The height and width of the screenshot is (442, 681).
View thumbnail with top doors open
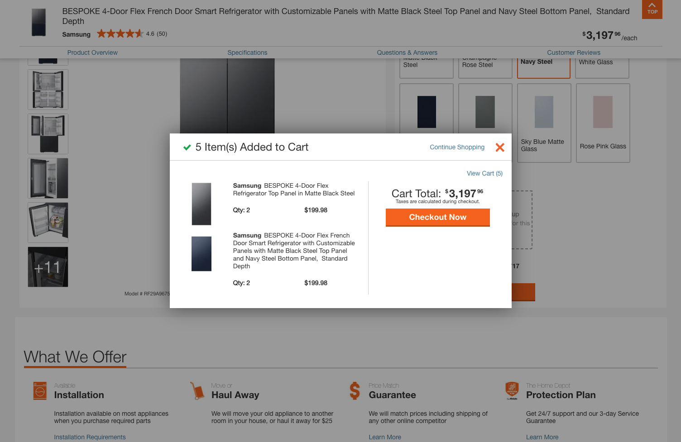point(48,134)
